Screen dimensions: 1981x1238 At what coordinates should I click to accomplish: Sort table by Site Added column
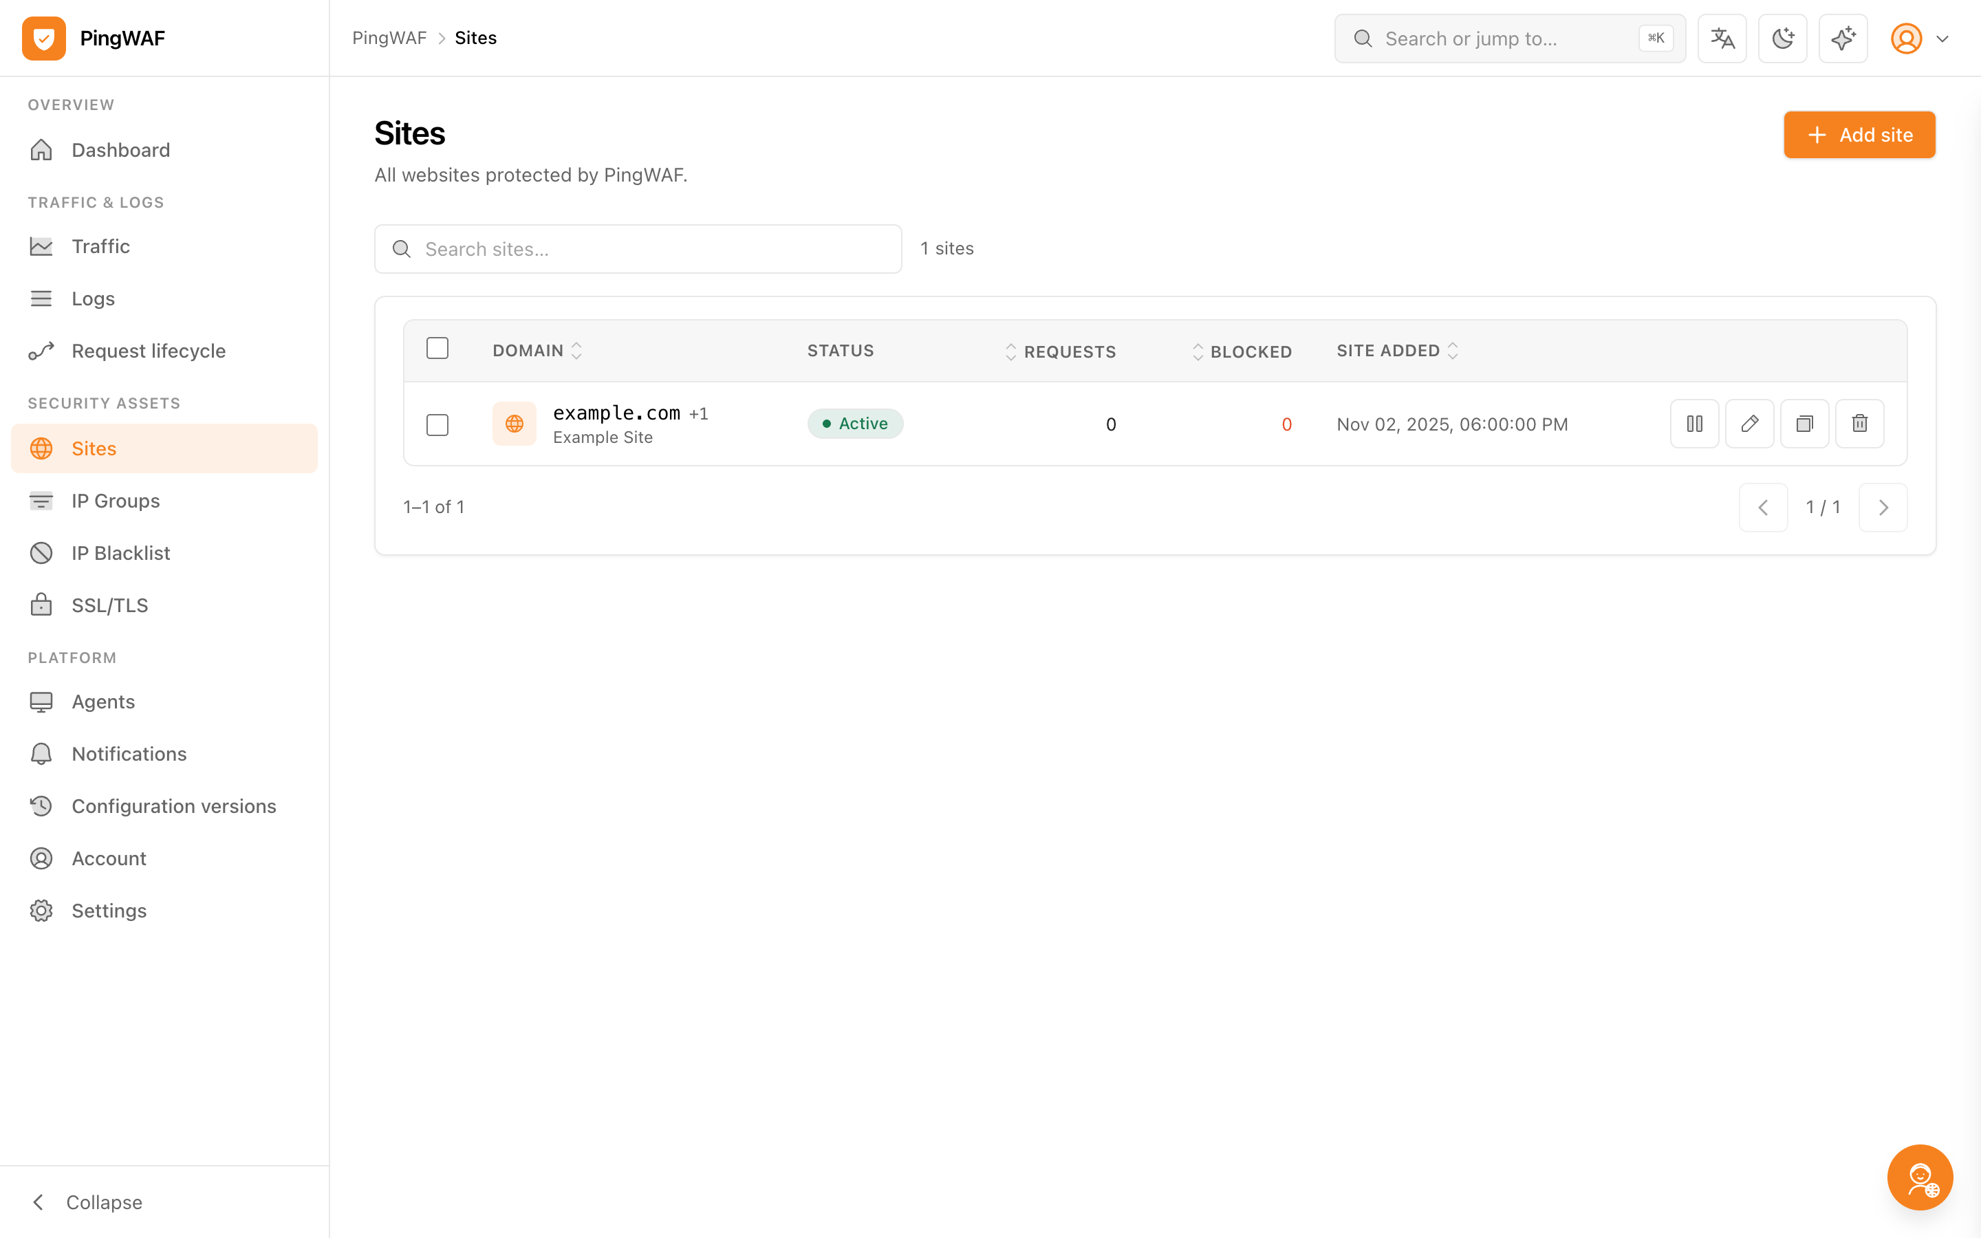(1398, 351)
